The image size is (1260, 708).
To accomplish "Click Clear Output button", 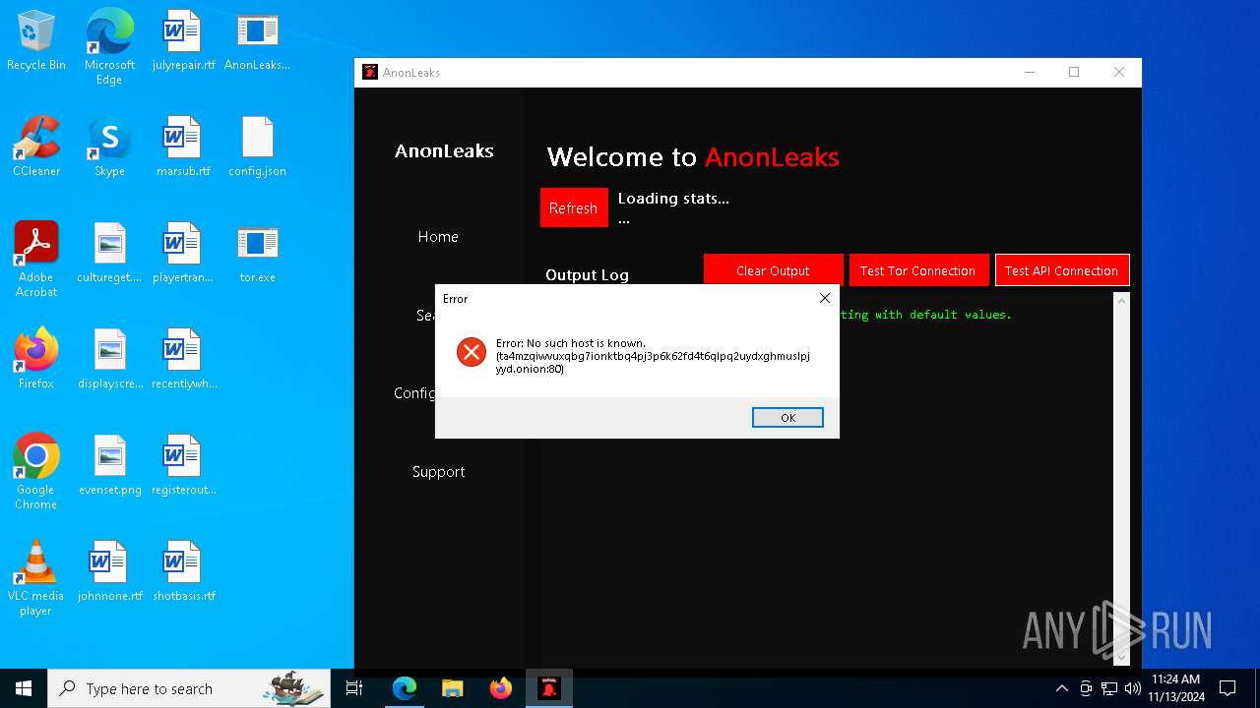I will click(x=773, y=270).
